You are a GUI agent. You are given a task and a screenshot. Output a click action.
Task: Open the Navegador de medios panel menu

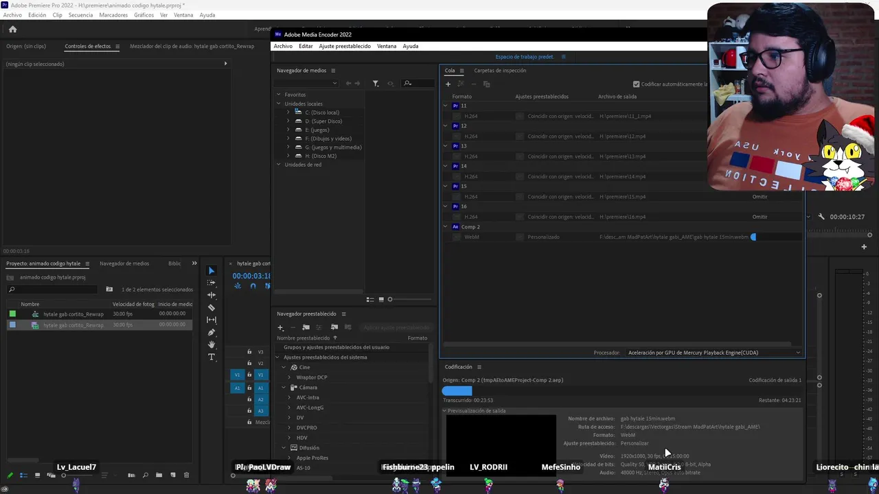tap(333, 71)
